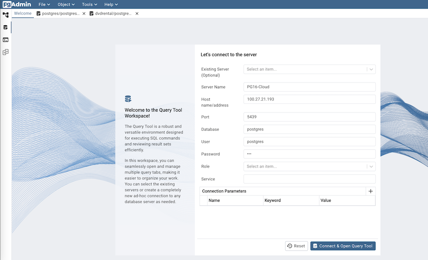Open the Existing Server dropdown

pos(371,69)
